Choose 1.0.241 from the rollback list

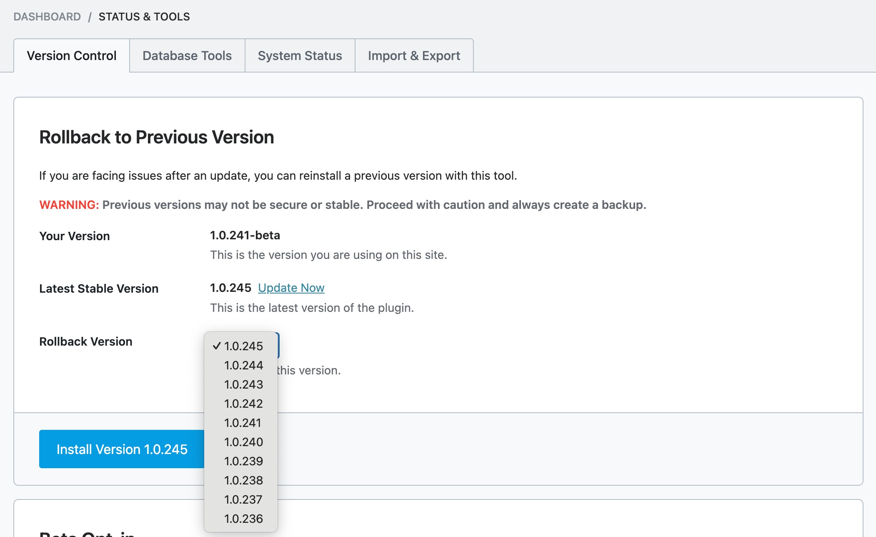click(243, 423)
